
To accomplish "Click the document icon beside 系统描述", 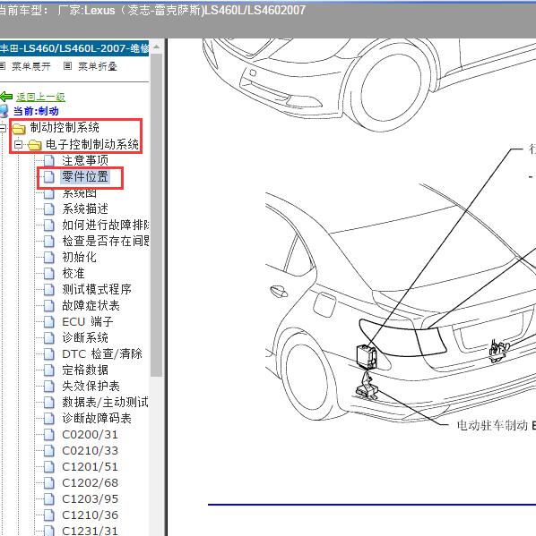I will (x=49, y=209).
